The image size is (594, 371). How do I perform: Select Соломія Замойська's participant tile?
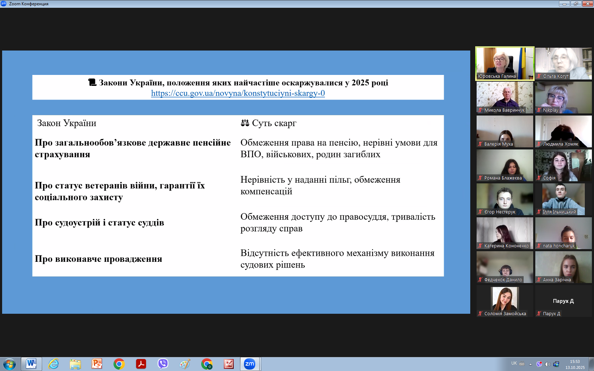505,301
